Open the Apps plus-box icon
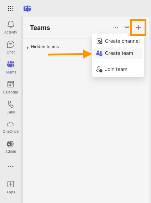Image resolution: width=151 pixels, height=203 pixels. tap(11, 184)
